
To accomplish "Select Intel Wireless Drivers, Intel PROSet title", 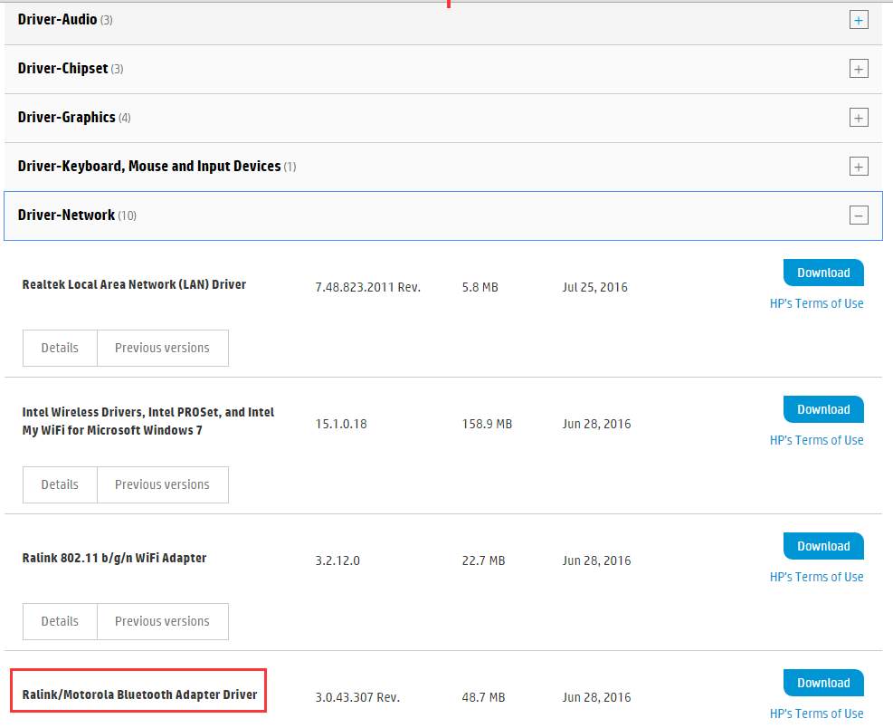I will coord(148,421).
